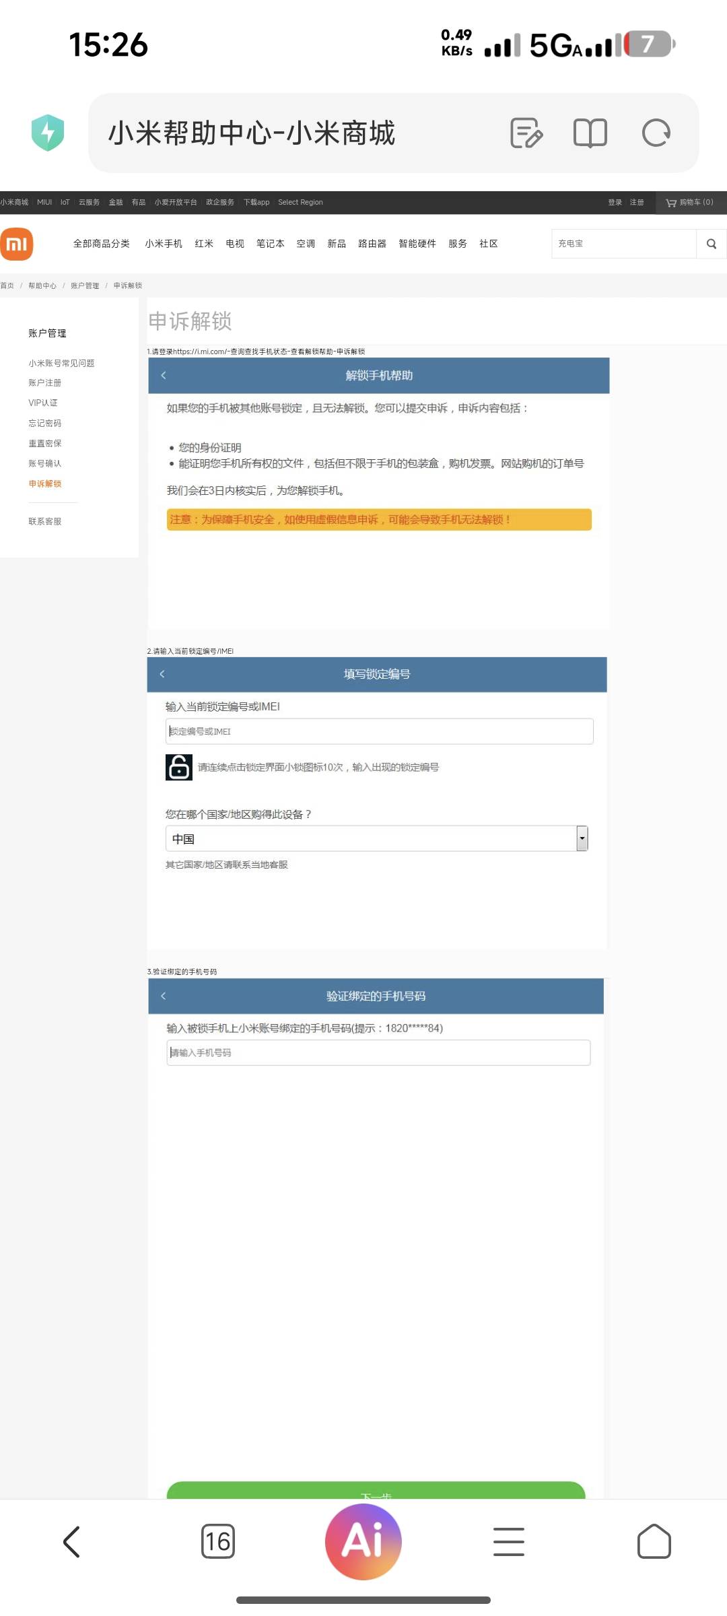This screenshot has width=727, height=1616.
Task: Click 首页 breadcrumb
Action: pos(7,285)
